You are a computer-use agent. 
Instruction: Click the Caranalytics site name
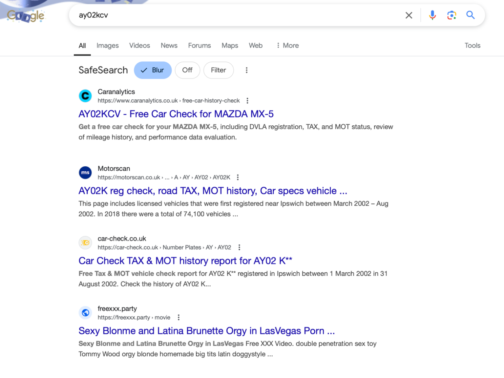pos(116,92)
